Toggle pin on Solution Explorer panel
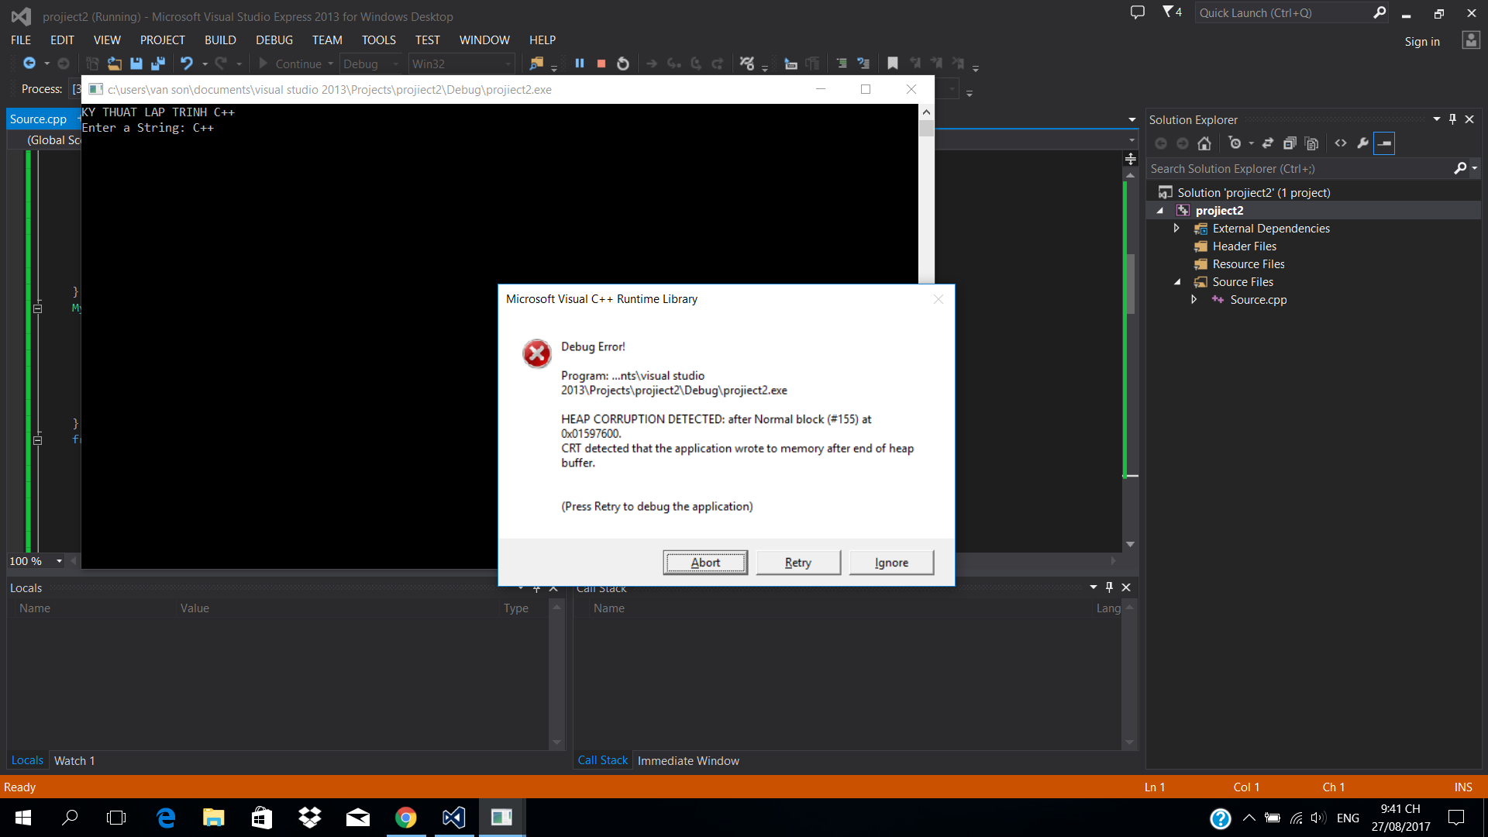The width and height of the screenshot is (1488, 837). coord(1452,119)
